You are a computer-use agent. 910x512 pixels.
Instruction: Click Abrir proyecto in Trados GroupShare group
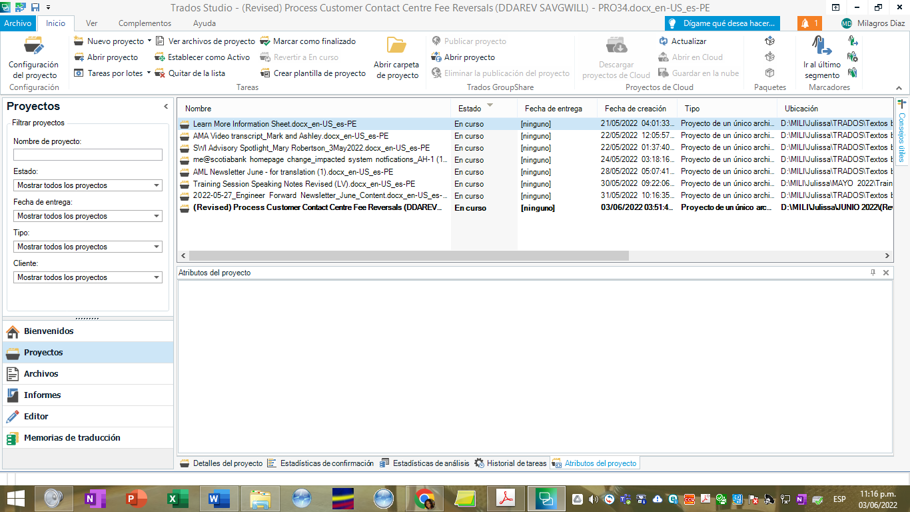tap(463, 57)
